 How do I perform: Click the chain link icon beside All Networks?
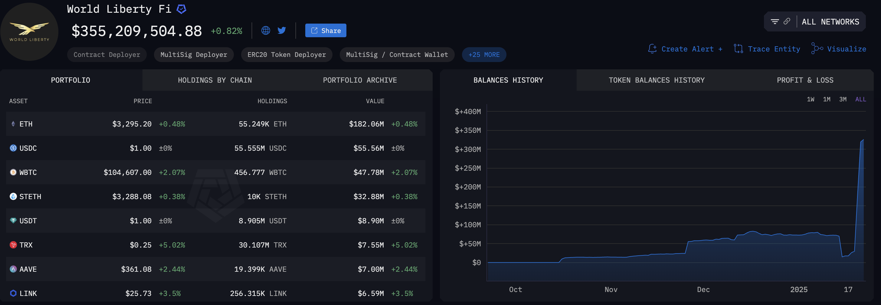coord(787,21)
